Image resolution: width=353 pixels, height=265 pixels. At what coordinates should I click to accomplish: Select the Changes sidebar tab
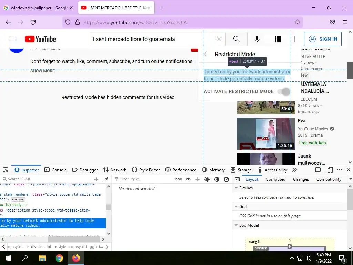(x=301, y=179)
